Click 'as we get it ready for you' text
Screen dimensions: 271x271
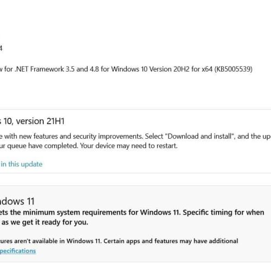[x=45, y=222]
